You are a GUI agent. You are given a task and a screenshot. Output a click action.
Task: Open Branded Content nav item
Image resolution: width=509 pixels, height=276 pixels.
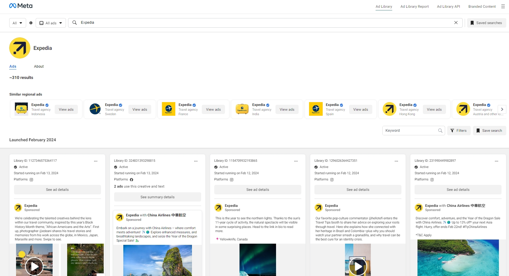482,7
